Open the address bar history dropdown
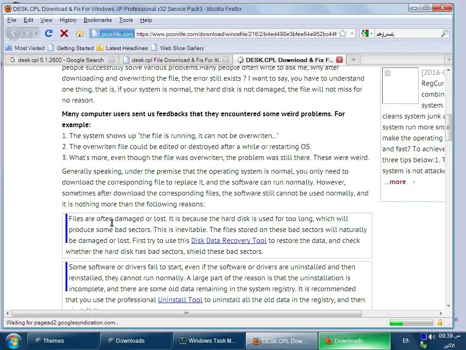 (x=352, y=34)
